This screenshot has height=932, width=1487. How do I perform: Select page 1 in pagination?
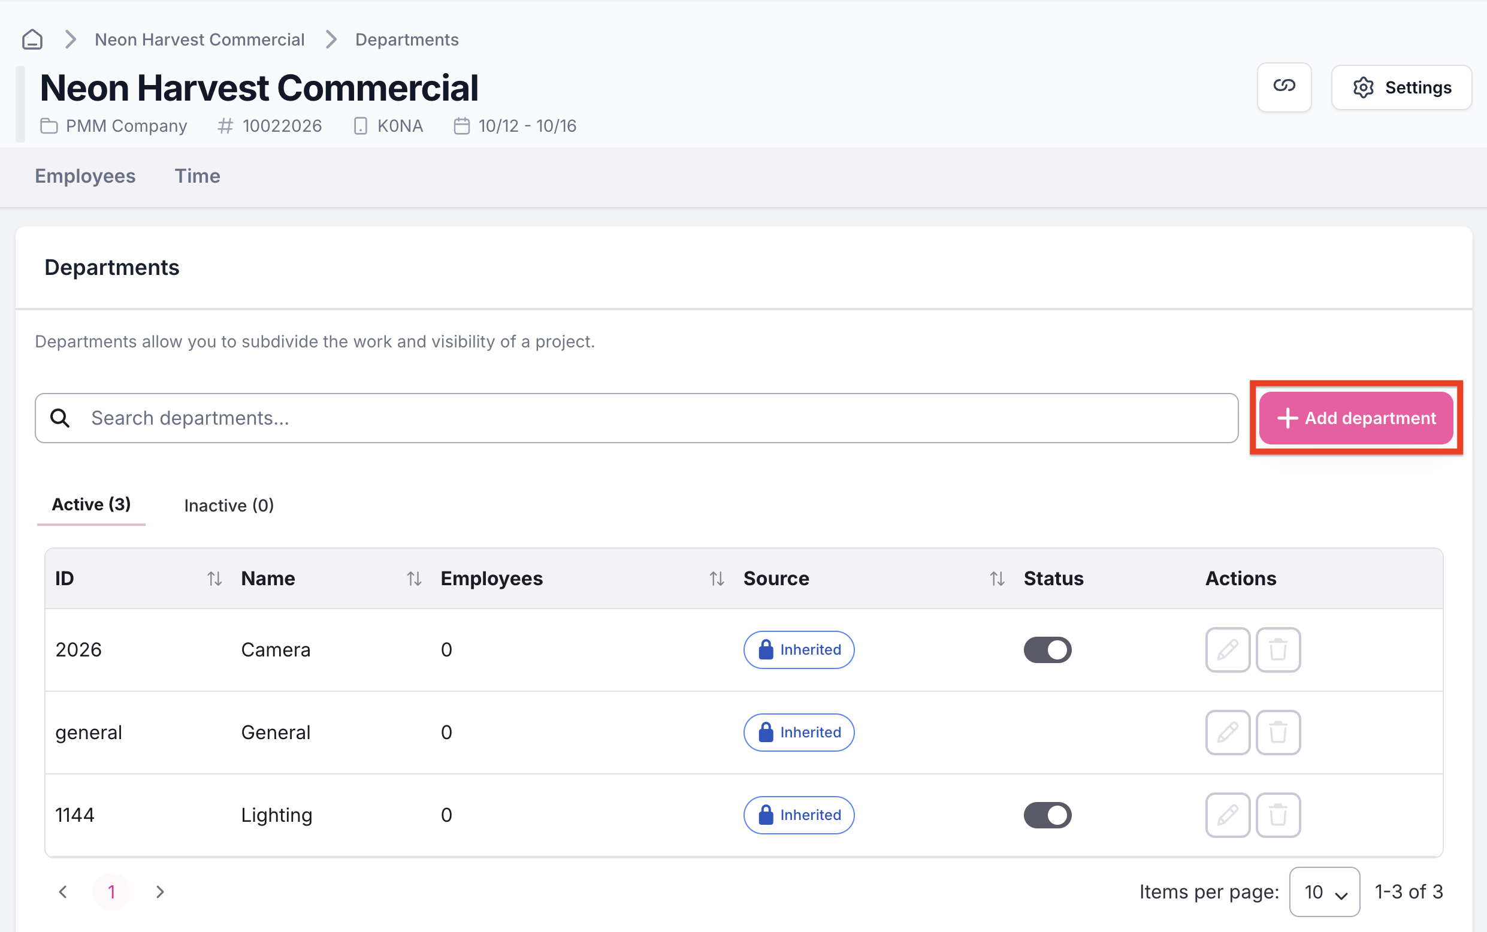111,891
